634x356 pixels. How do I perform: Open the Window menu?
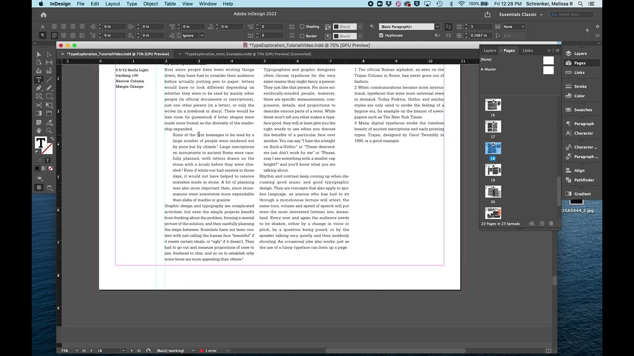click(208, 4)
